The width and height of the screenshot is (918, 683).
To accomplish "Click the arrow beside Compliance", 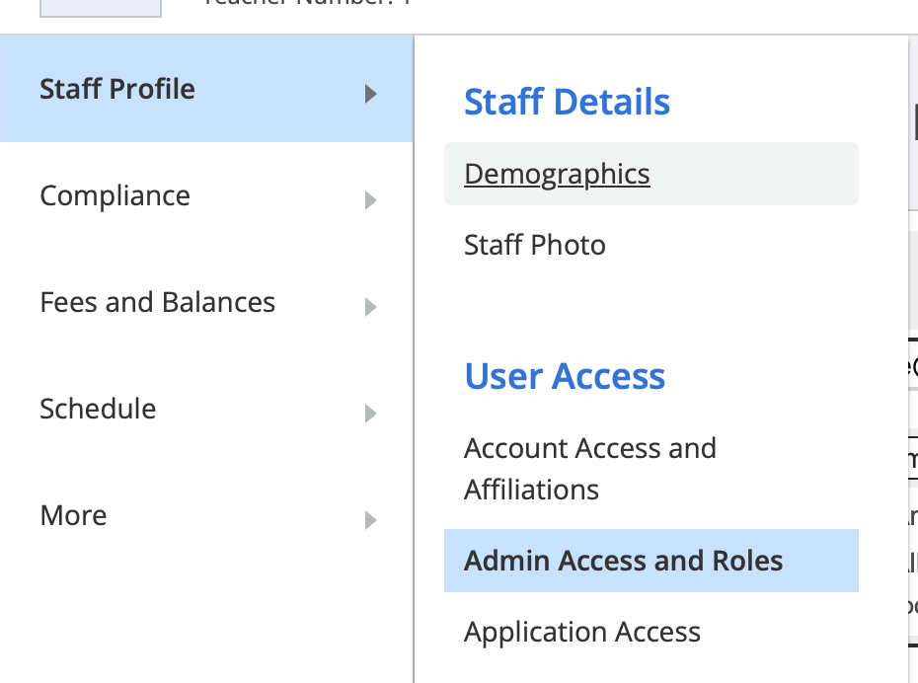I will tap(370, 199).
